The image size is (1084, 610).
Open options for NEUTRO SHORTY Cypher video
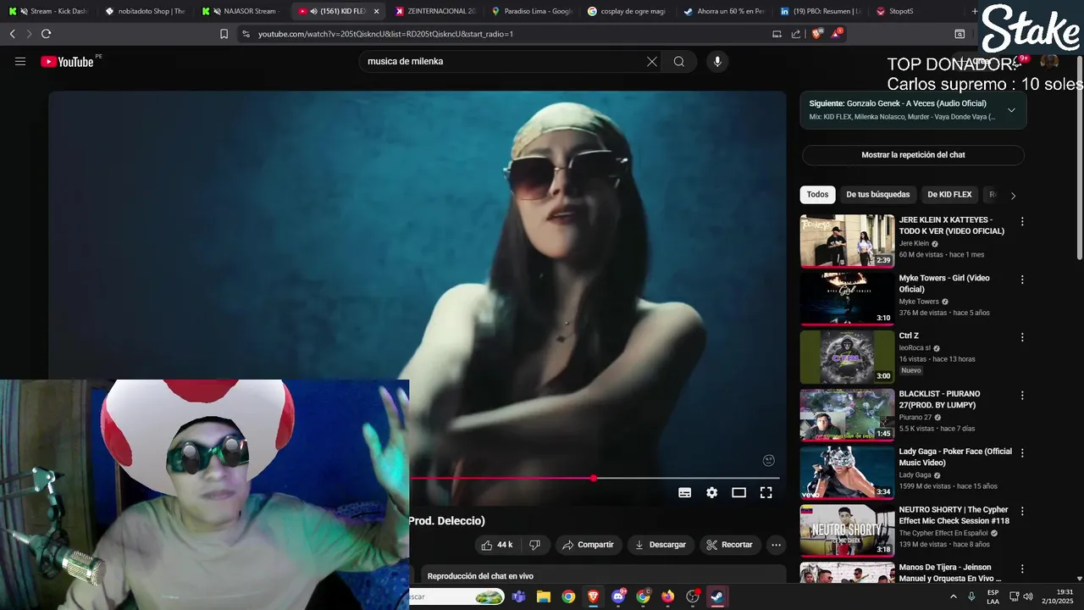[x=1022, y=511]
